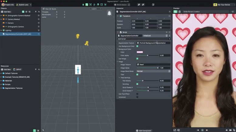The height and width of the screenshot is (132, 236).
Task: Select the pan hand tool
Action: 83,5
